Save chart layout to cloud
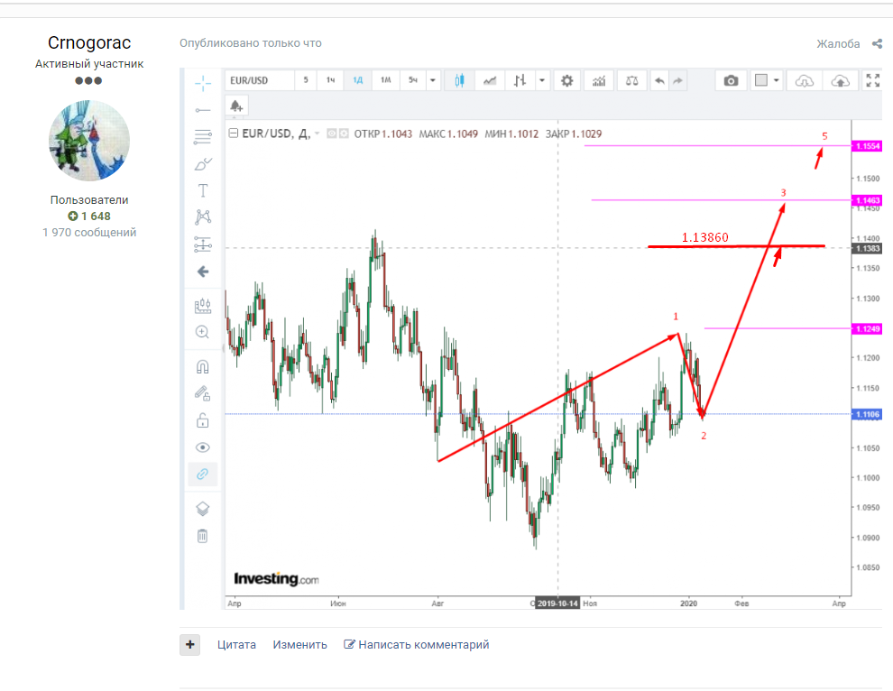 (x=840, y=81)
